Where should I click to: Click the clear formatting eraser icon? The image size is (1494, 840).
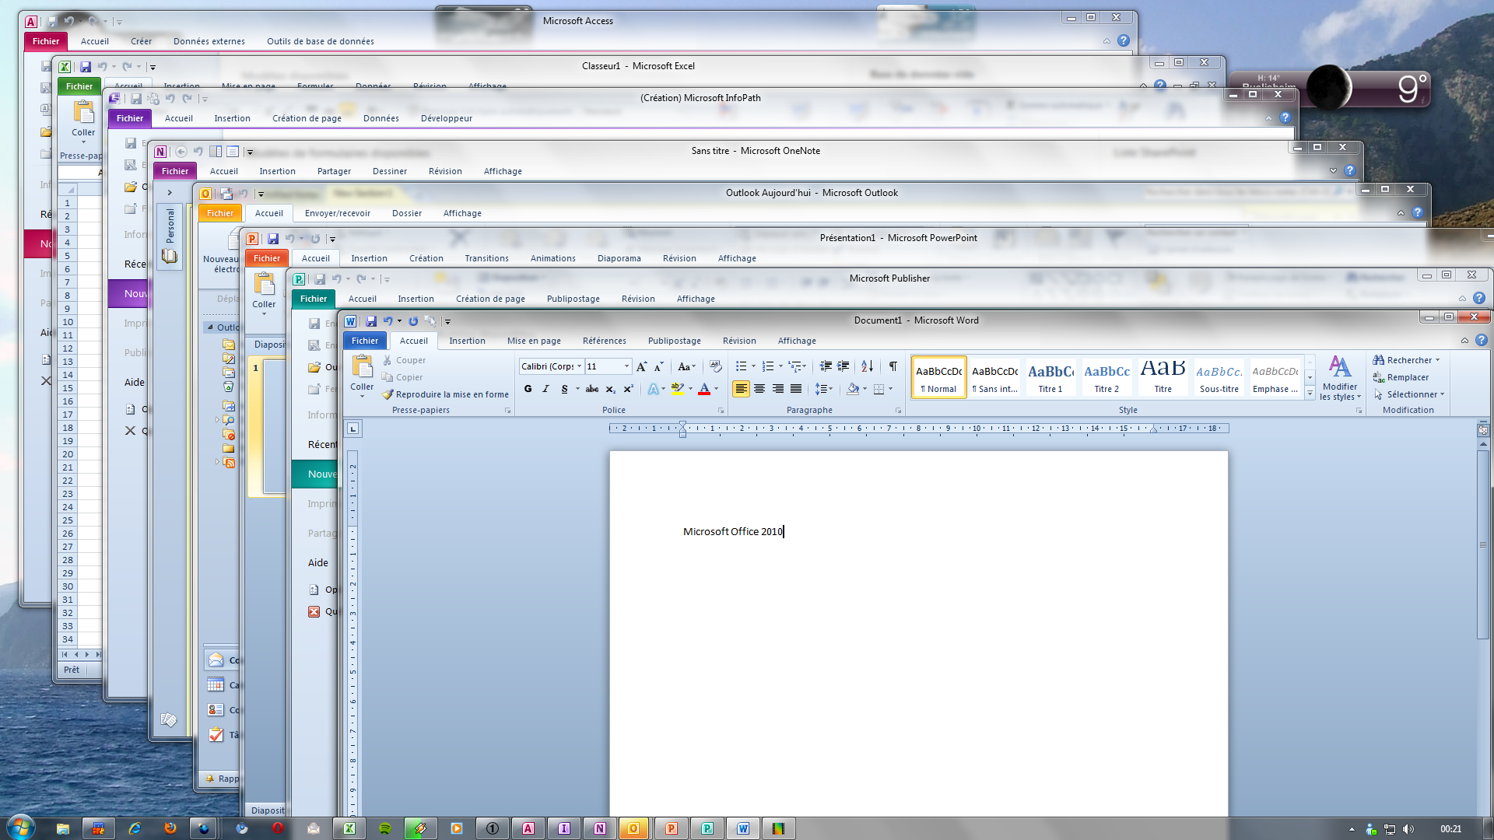click(716, 366)
